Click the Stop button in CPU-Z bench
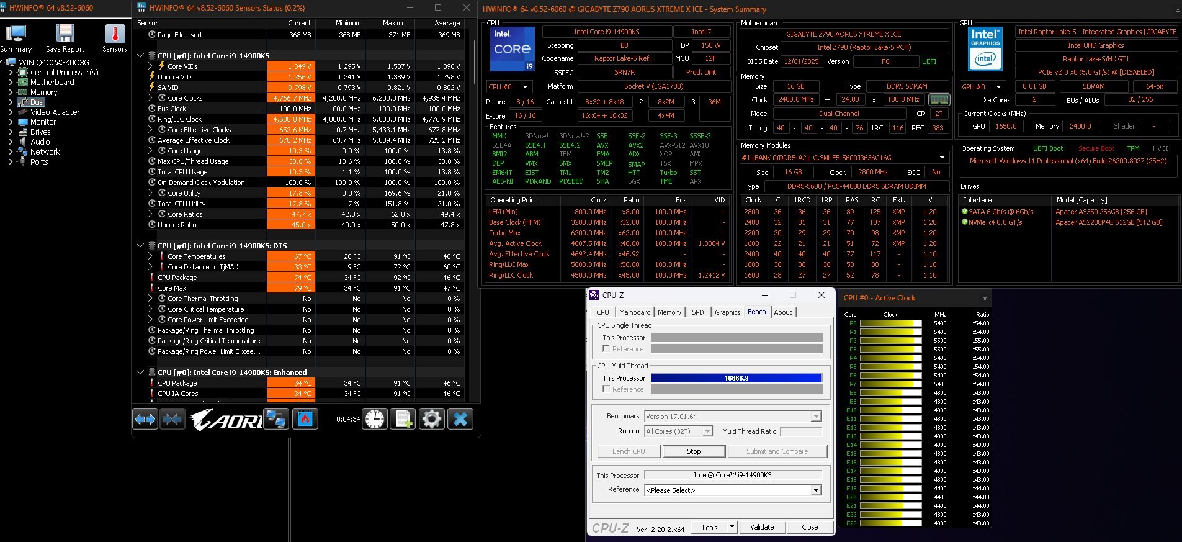Screen dimensions: 1182x542 694,451
